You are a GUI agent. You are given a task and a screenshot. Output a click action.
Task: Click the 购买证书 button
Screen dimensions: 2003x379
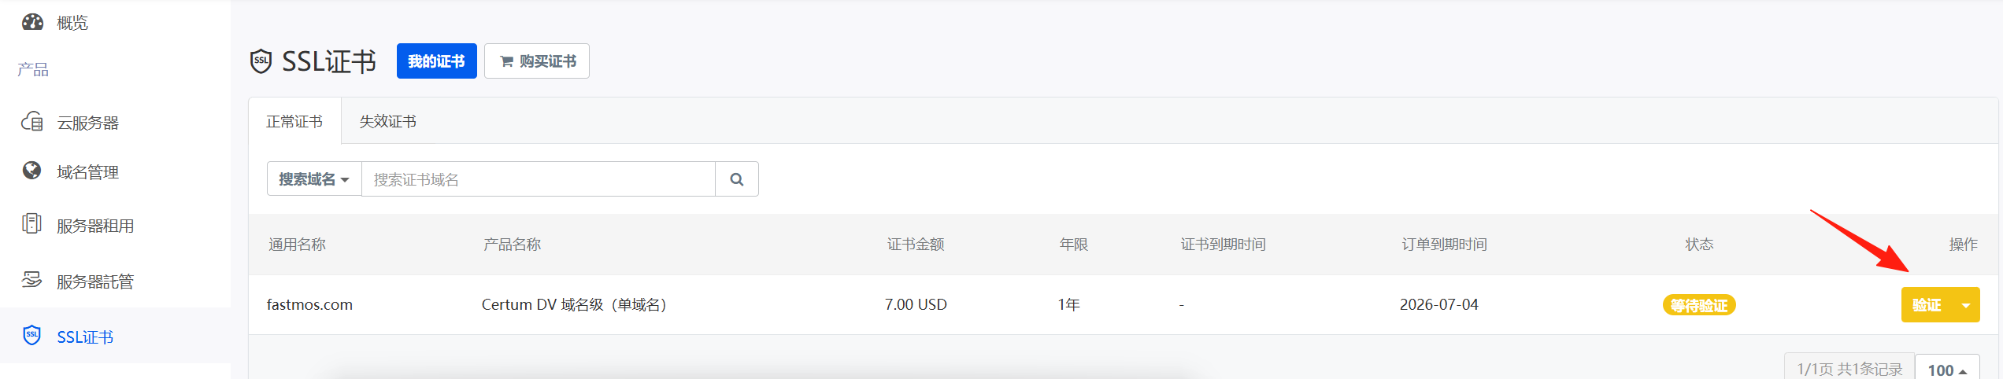[537, 61]
